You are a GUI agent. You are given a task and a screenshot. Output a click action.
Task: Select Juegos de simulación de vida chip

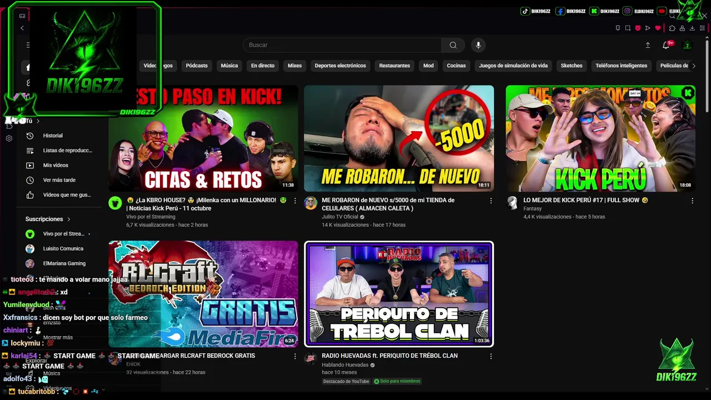tap(513, 66)
